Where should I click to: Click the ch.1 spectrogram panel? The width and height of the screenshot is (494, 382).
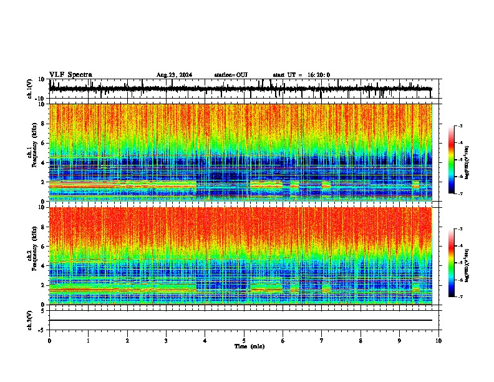(x=240, y=152)
